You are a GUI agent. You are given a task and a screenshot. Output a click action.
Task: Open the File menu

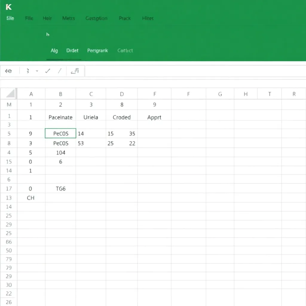coord(29,18)
